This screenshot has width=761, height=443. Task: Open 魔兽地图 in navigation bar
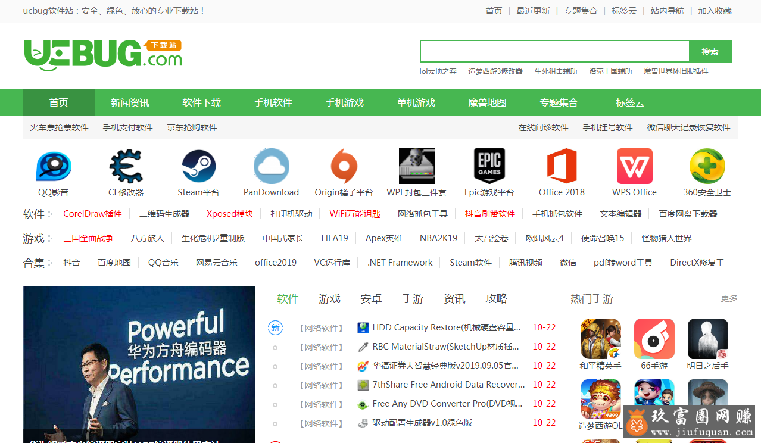[488, 102]
